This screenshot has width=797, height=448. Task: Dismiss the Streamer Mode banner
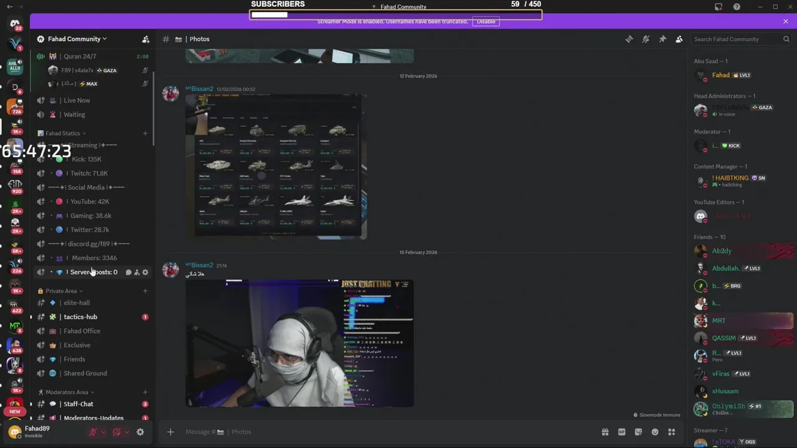[x=786, y=21]
